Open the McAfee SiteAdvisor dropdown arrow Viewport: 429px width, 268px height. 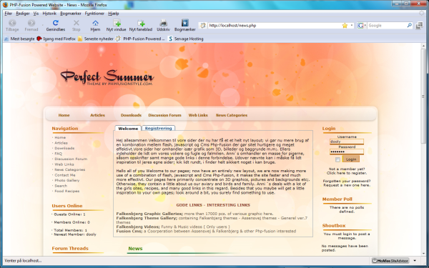point(415,261)
